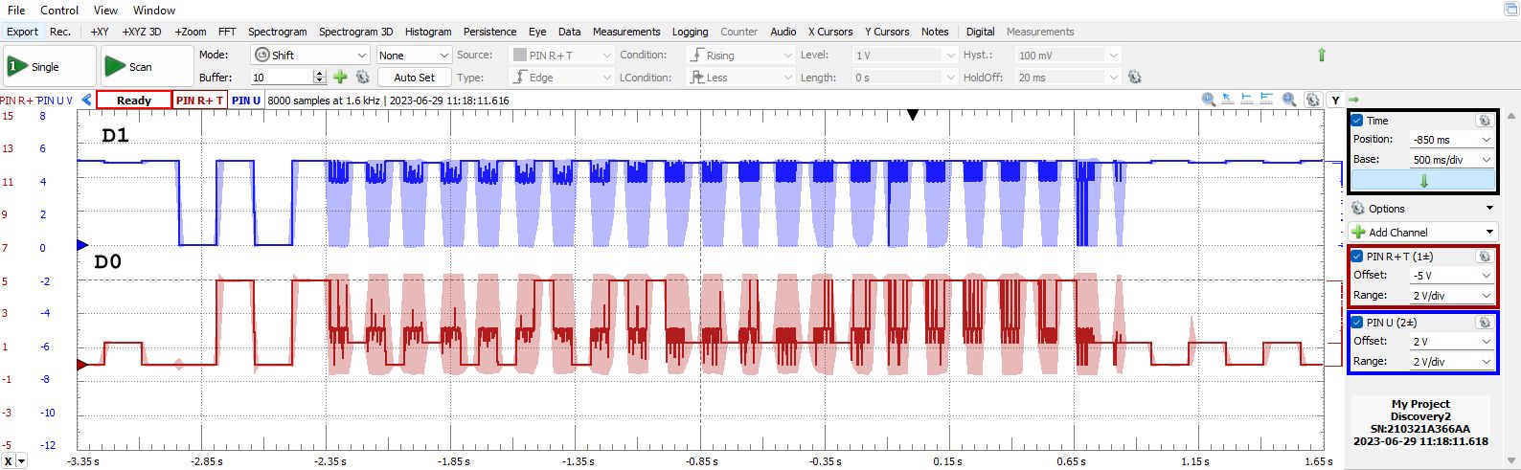Open the Mode dropdown showing Shift

[309, 56]
